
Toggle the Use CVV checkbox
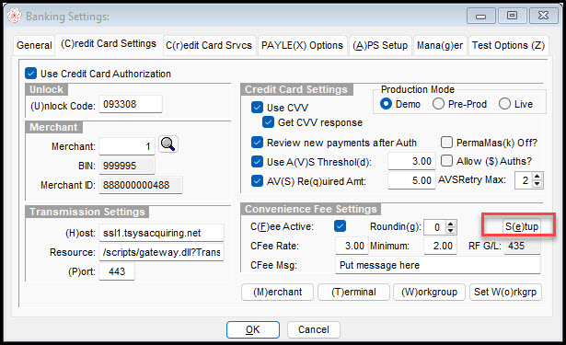tap(257, 108)
